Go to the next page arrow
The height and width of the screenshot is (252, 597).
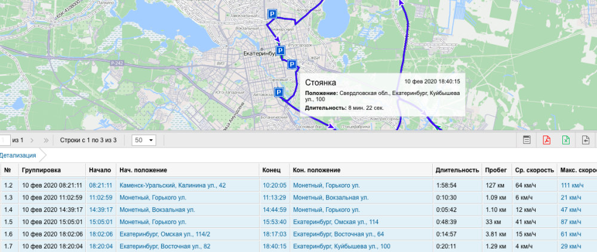32,140
